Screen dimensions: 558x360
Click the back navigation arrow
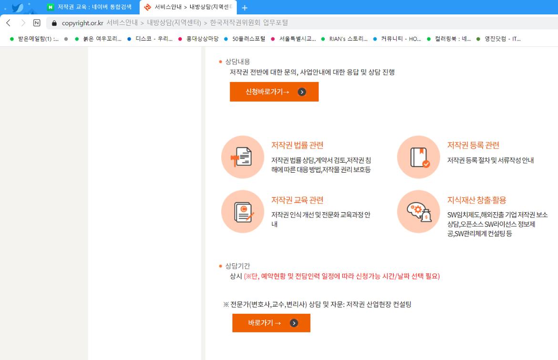click(x=8, y=22)
